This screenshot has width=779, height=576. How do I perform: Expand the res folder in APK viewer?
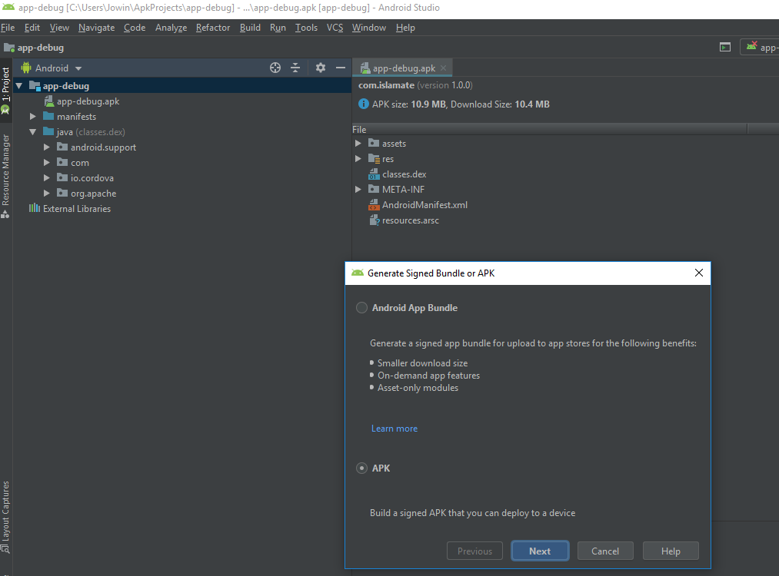click(x=358, y=159)
